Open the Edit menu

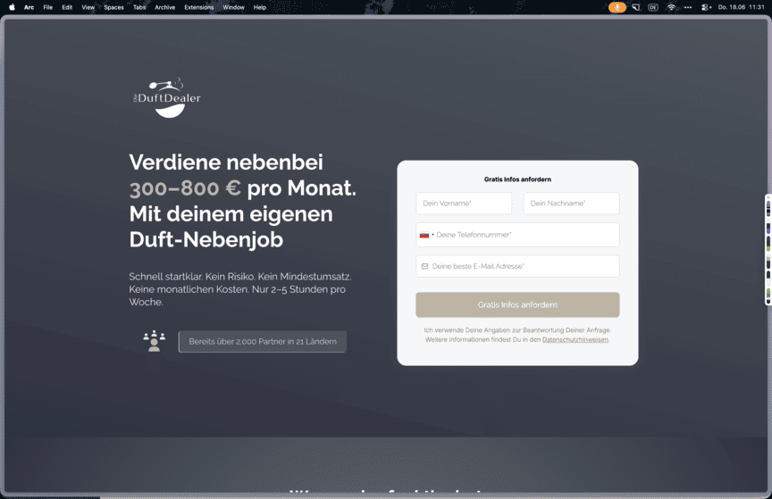(x=67, y=7)
